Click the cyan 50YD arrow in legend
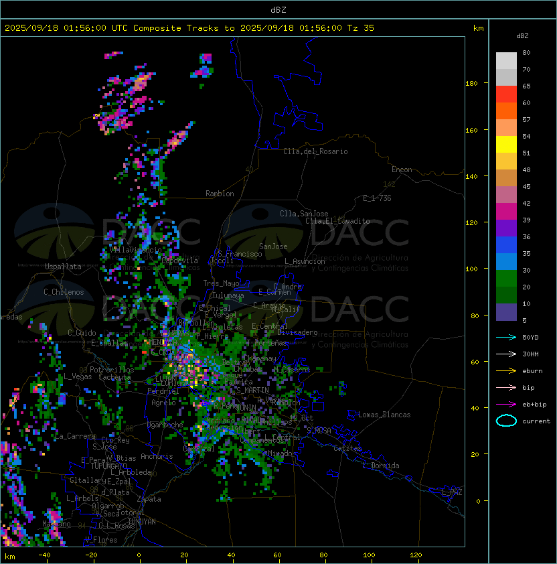The height and width of the screenshot is (564, 557). tap(506, 337)
